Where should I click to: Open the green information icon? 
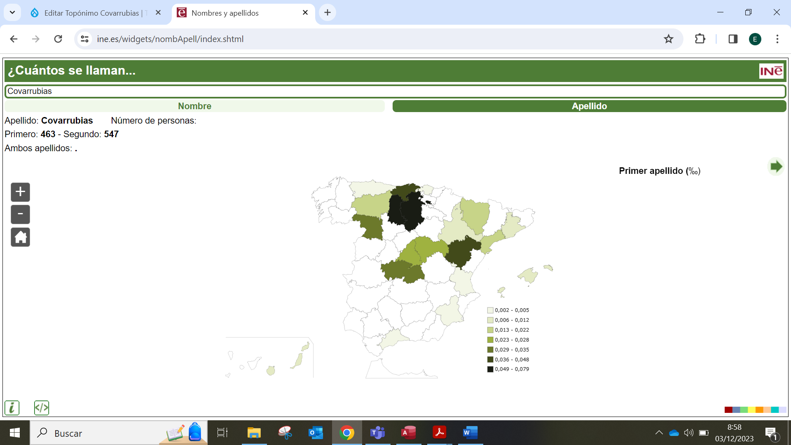(x=12, y=408)
